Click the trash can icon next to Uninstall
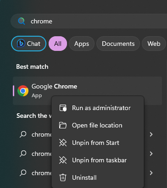This screenshot has height=188, width=167. coord(63,177)
